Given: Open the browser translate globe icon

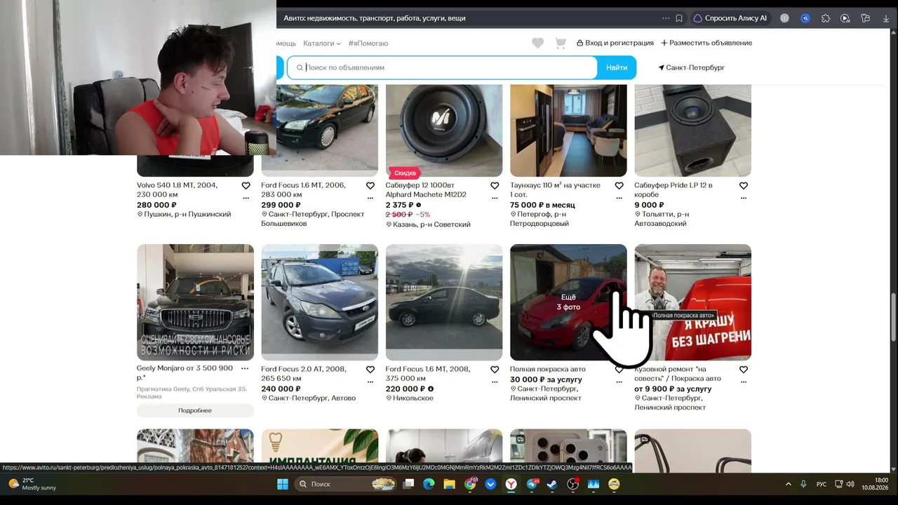Looking at the screenshot, I should 784,18.
